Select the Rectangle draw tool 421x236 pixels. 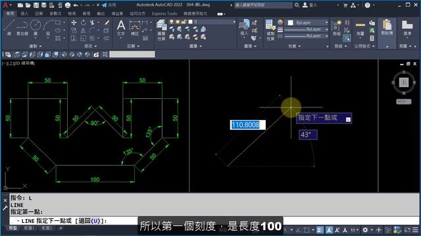pyautogui.click(x=58, y=22)
